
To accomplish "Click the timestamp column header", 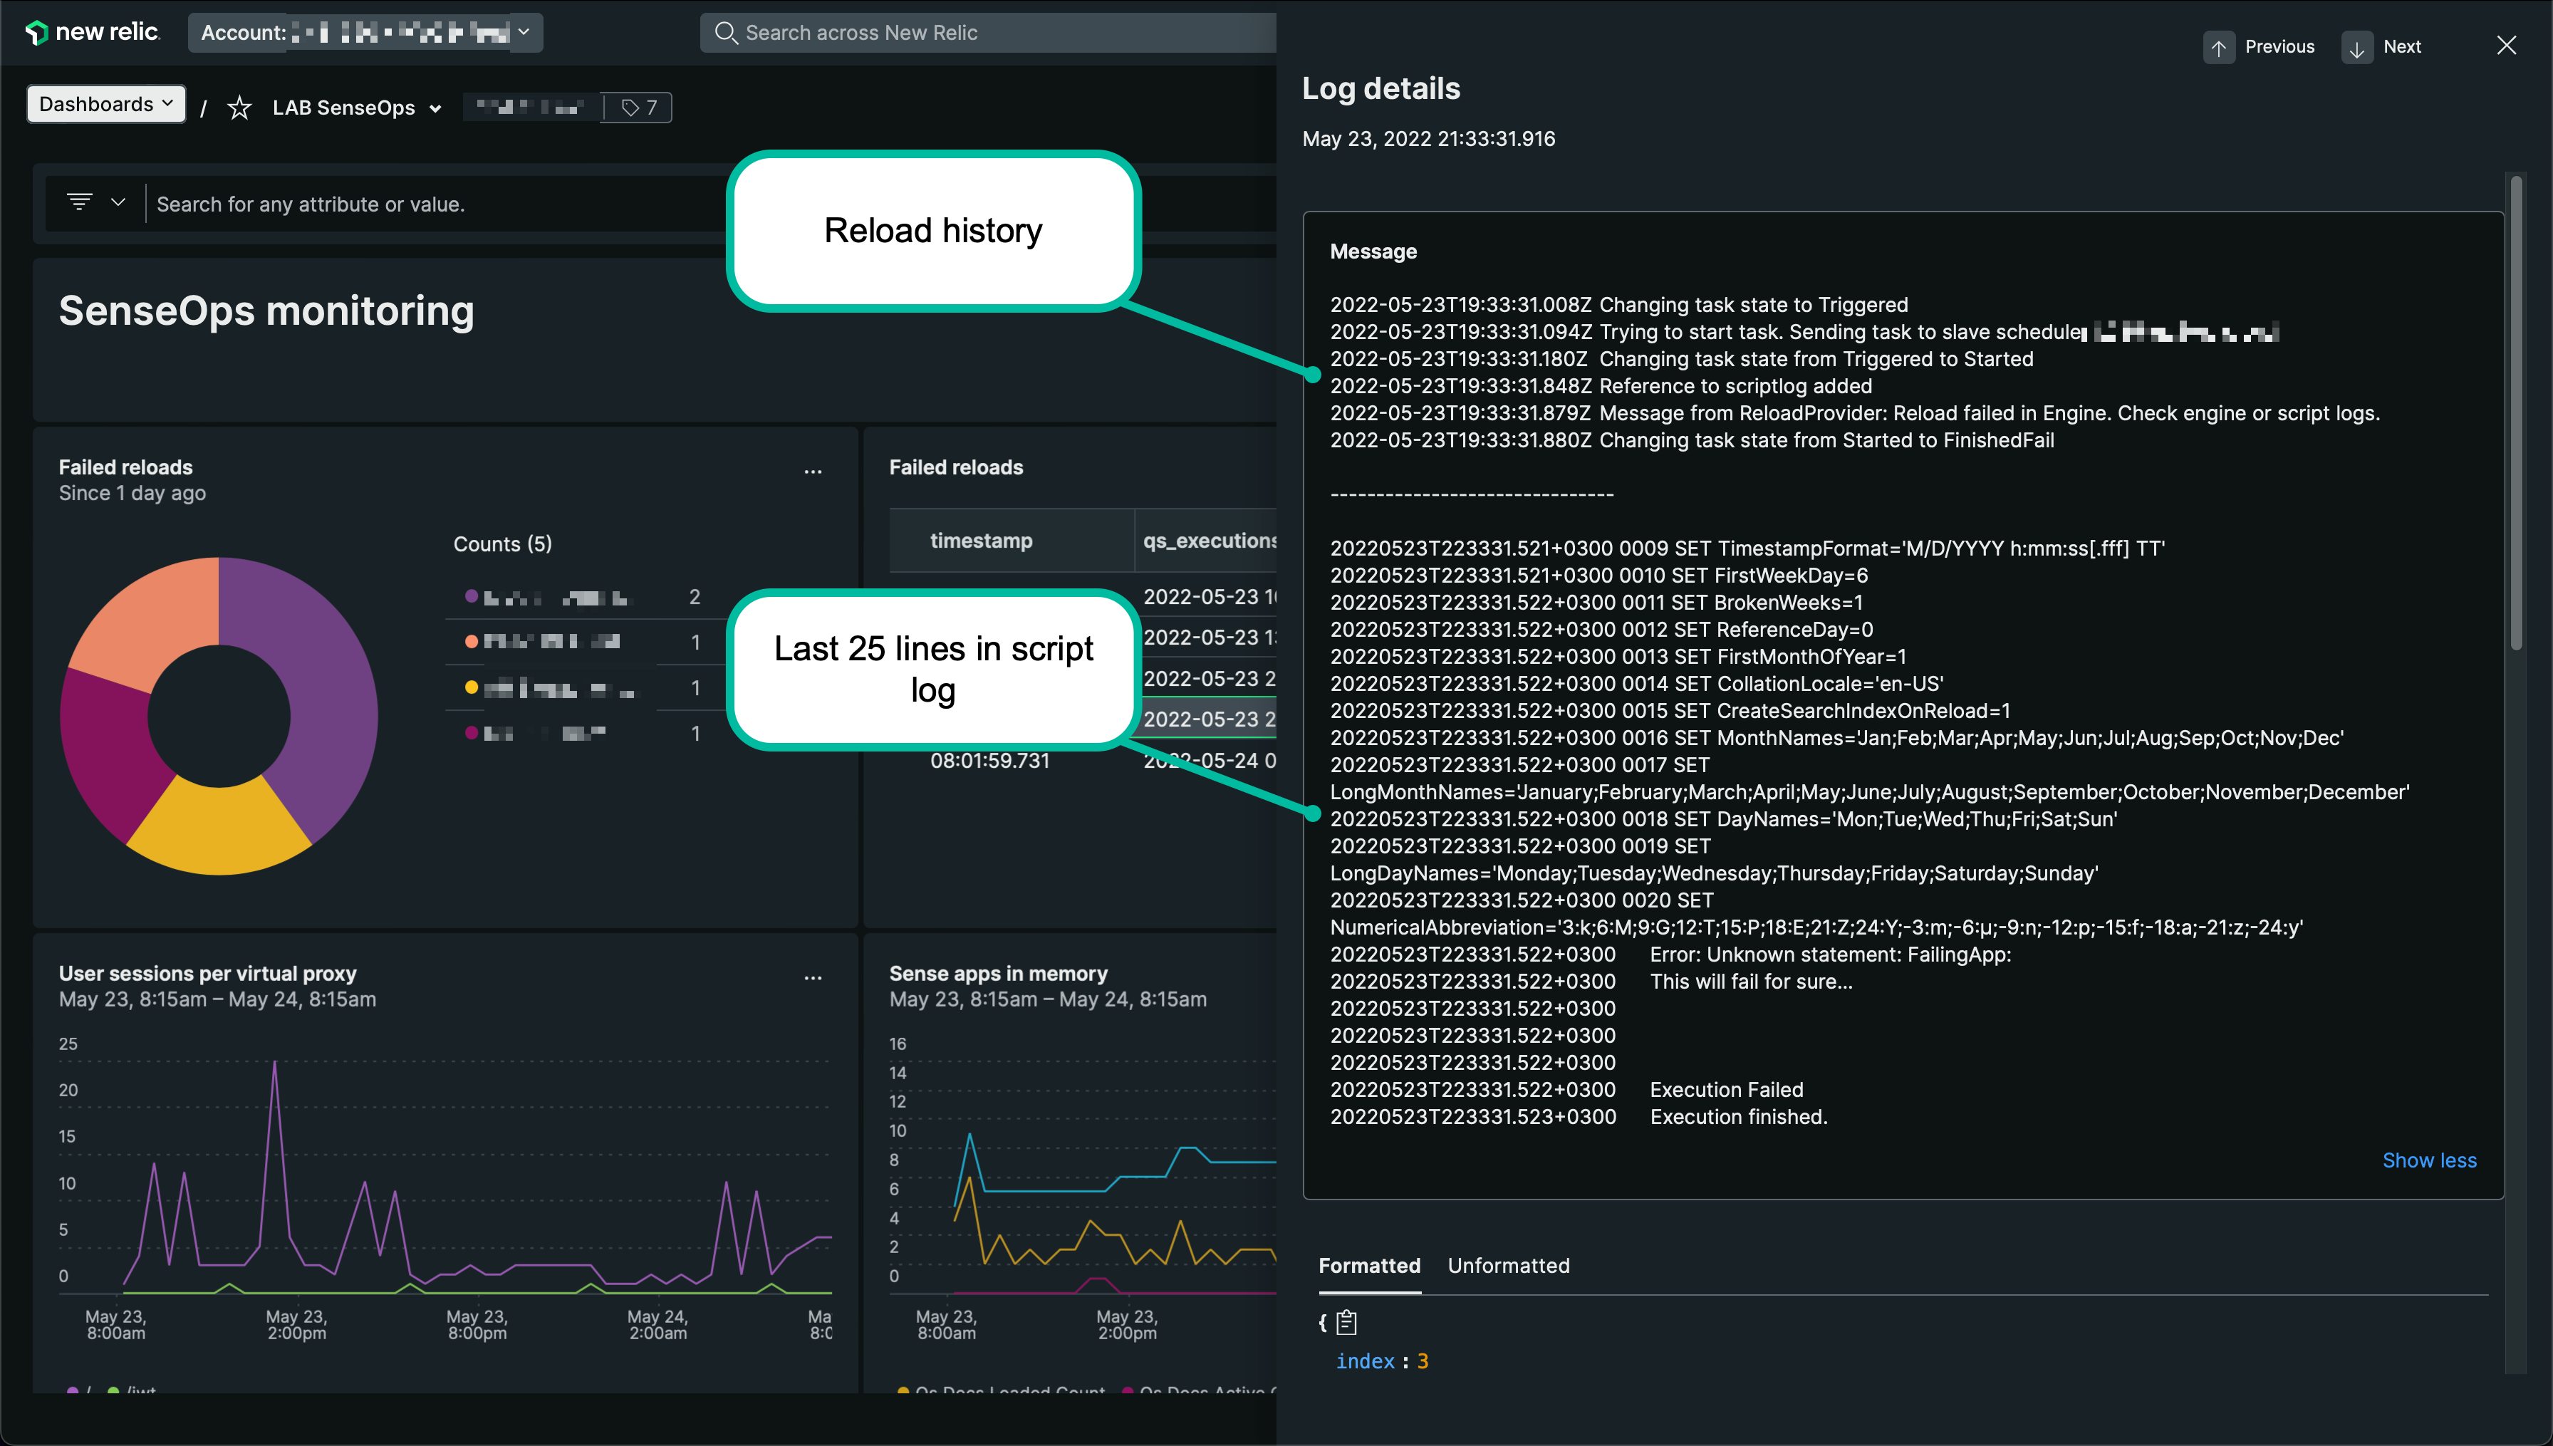I will click(x=980, y=540).
